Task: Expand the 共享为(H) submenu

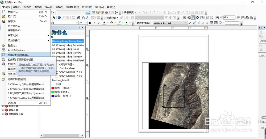Action: click(x=26, y=35)
